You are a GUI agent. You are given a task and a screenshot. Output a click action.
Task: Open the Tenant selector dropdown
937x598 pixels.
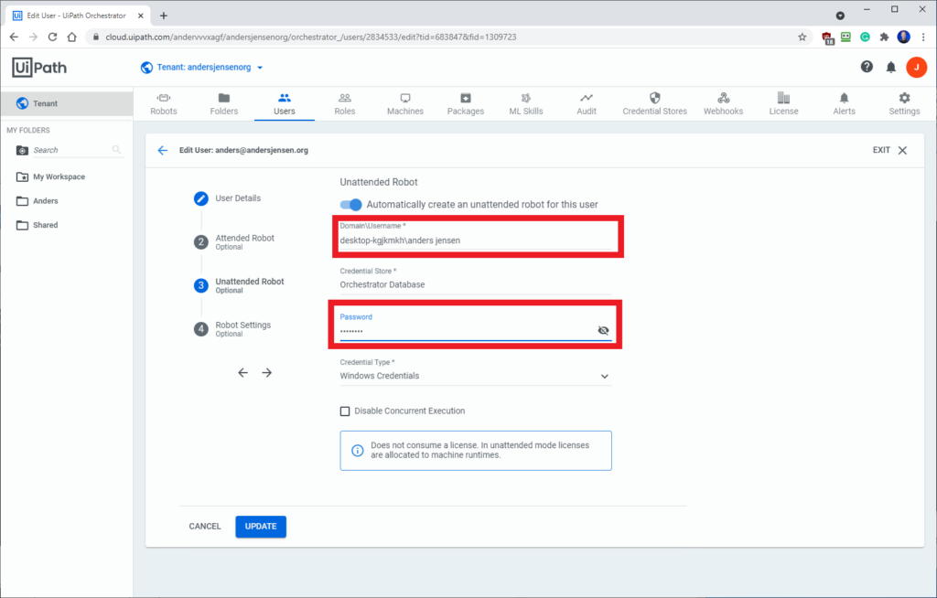tap(202, 68)
